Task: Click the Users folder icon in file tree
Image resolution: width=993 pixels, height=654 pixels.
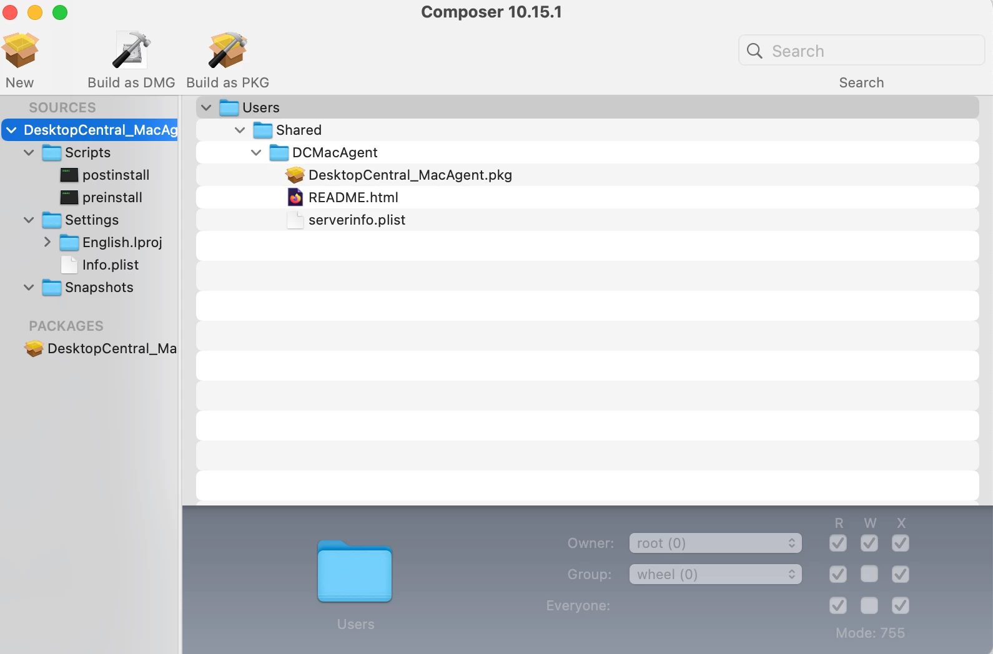Action: (x=229, y=107)
